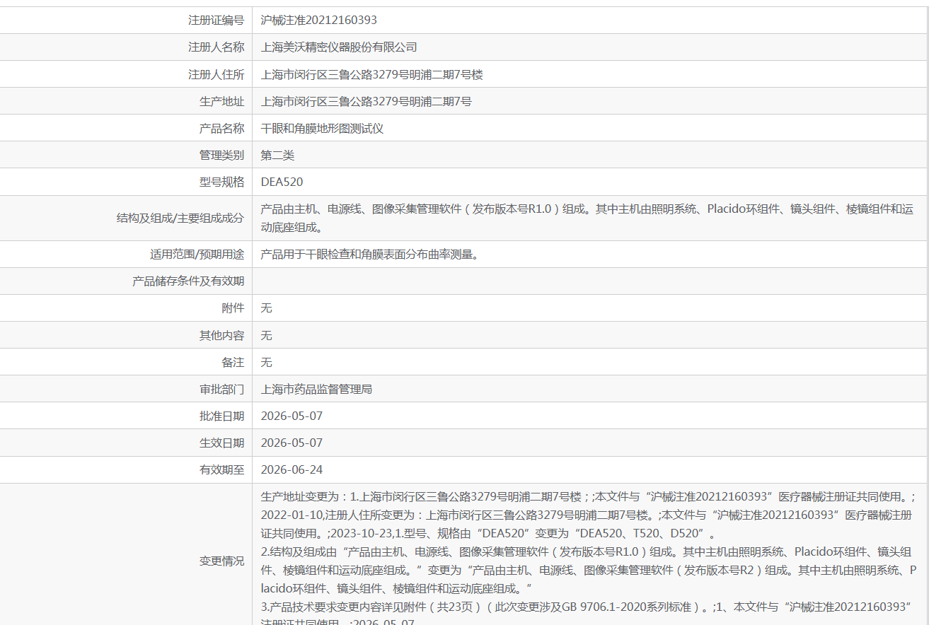Select structure description starting 产品由主机、电源线
The width and height of the screenshot is (941, 625).
(x=587, y=218)
